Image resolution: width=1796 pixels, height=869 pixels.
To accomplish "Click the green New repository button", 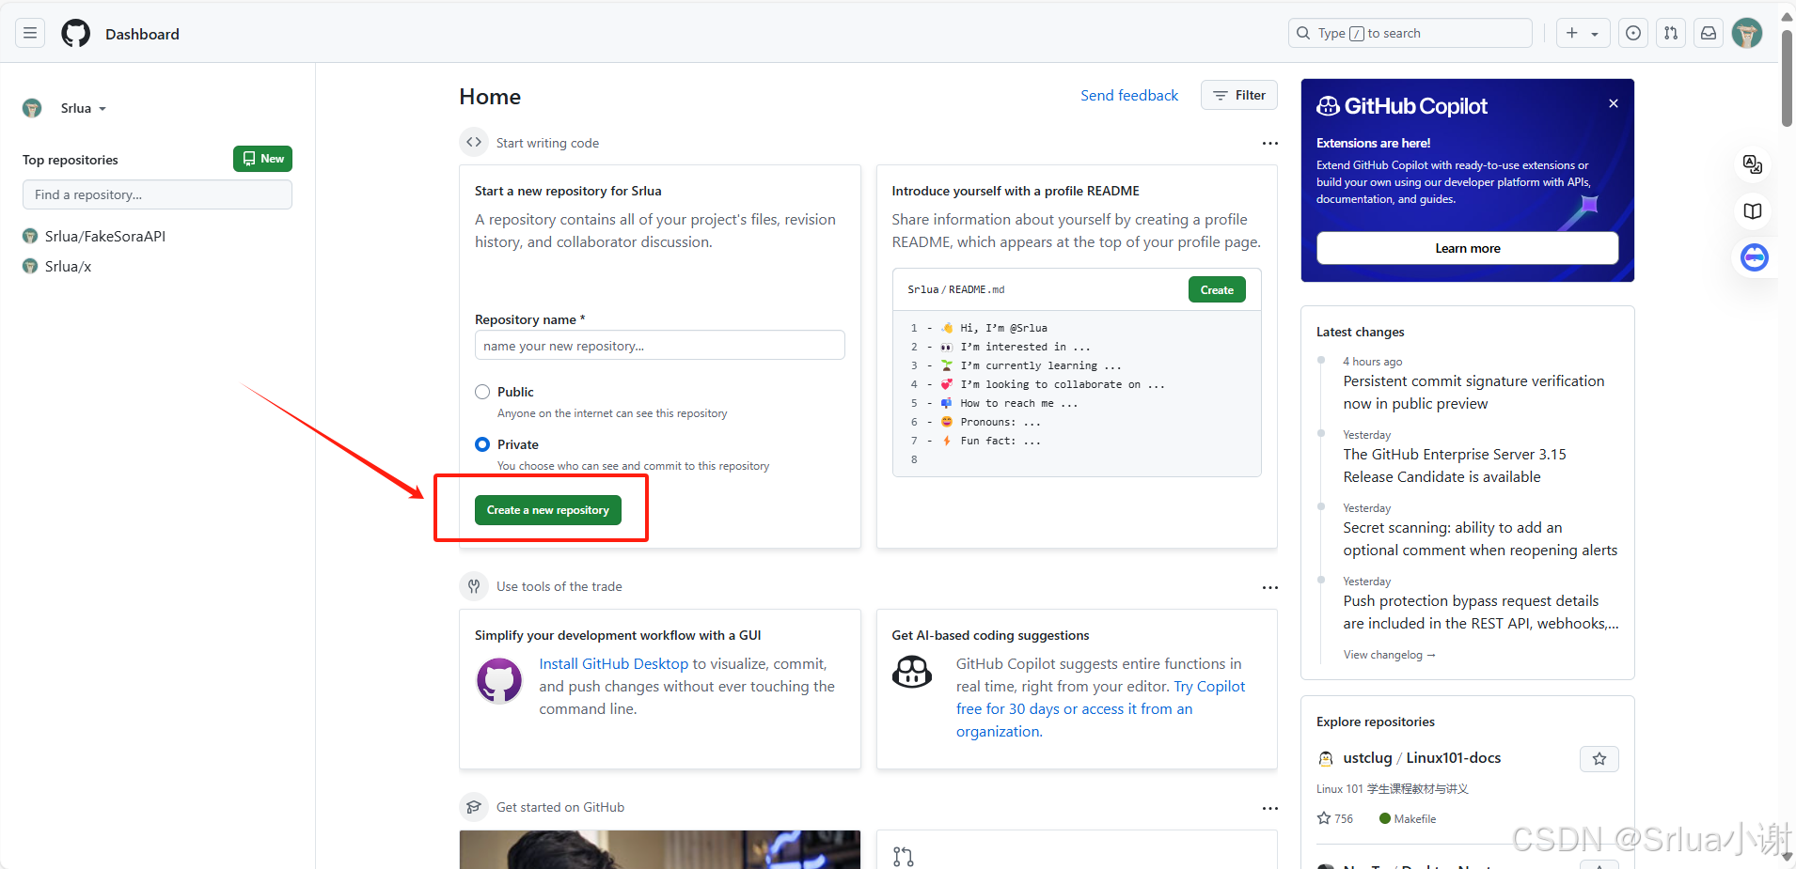I will pyautogui.click(x=262, y=159).
